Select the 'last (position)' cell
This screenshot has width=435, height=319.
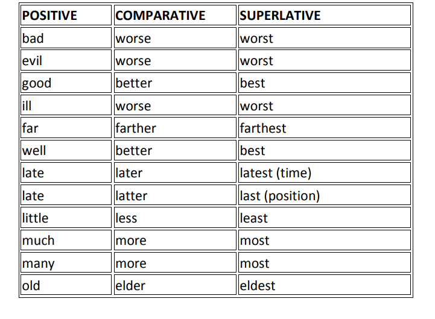(279, 195)
